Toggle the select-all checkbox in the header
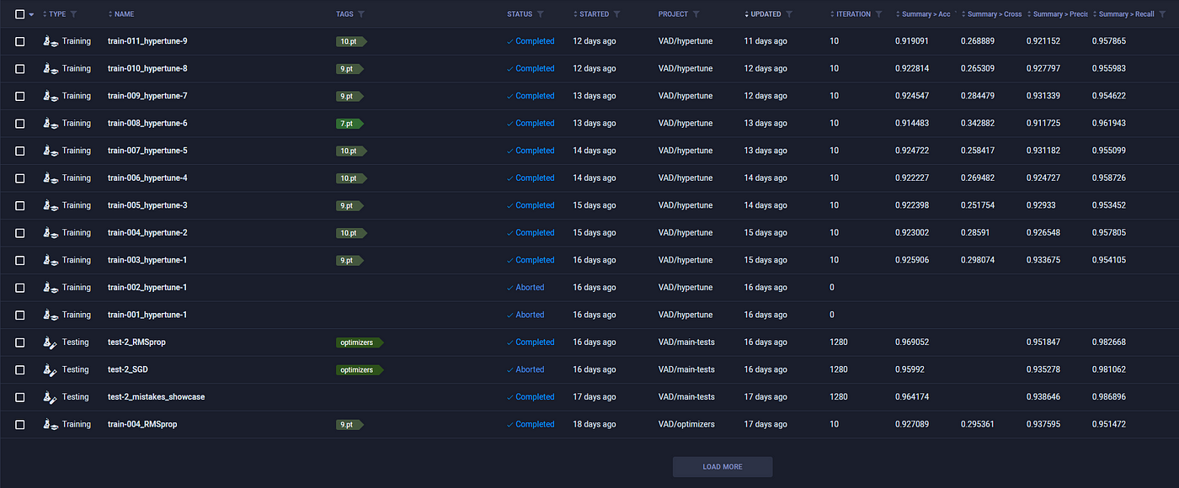 pos(20,14)
